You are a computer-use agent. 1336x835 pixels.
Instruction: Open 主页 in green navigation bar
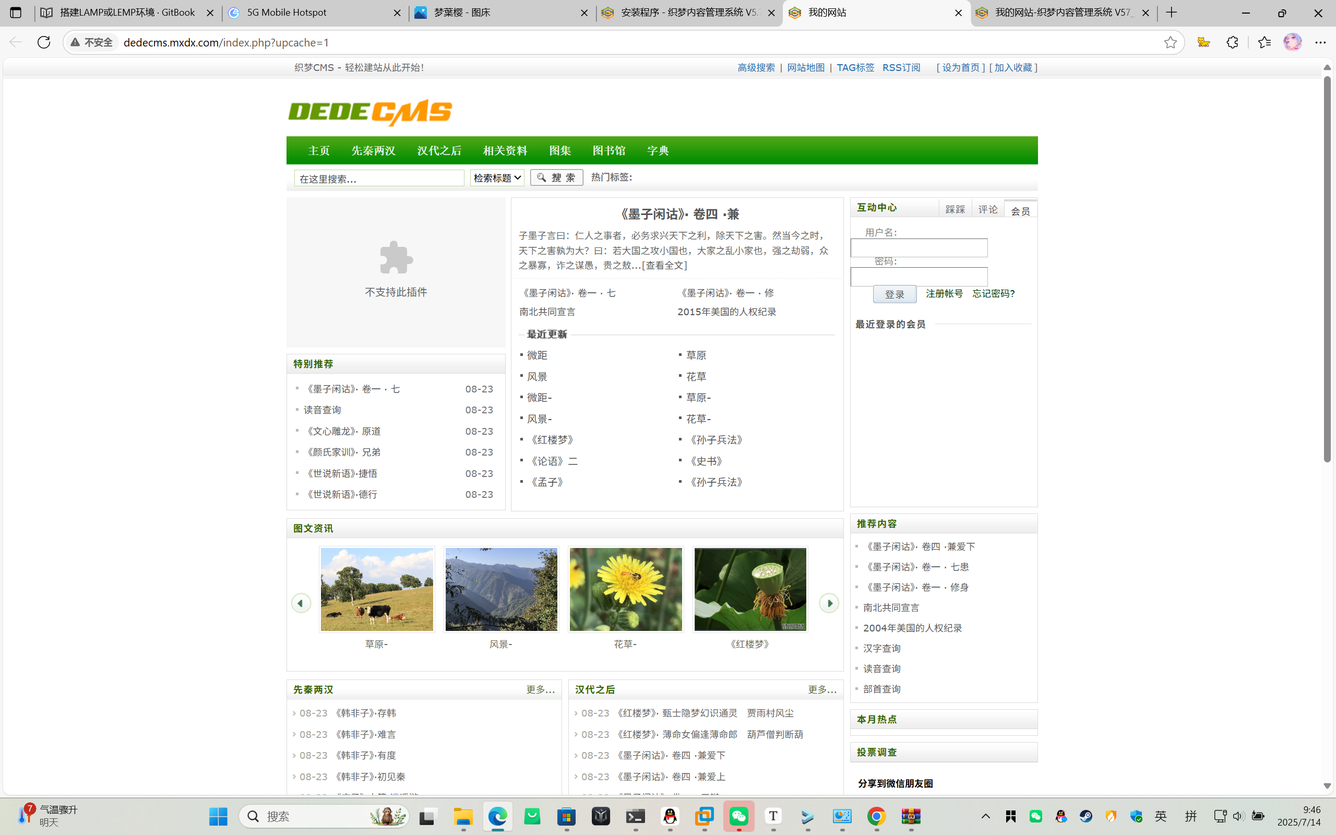click(x=318, y=150)
